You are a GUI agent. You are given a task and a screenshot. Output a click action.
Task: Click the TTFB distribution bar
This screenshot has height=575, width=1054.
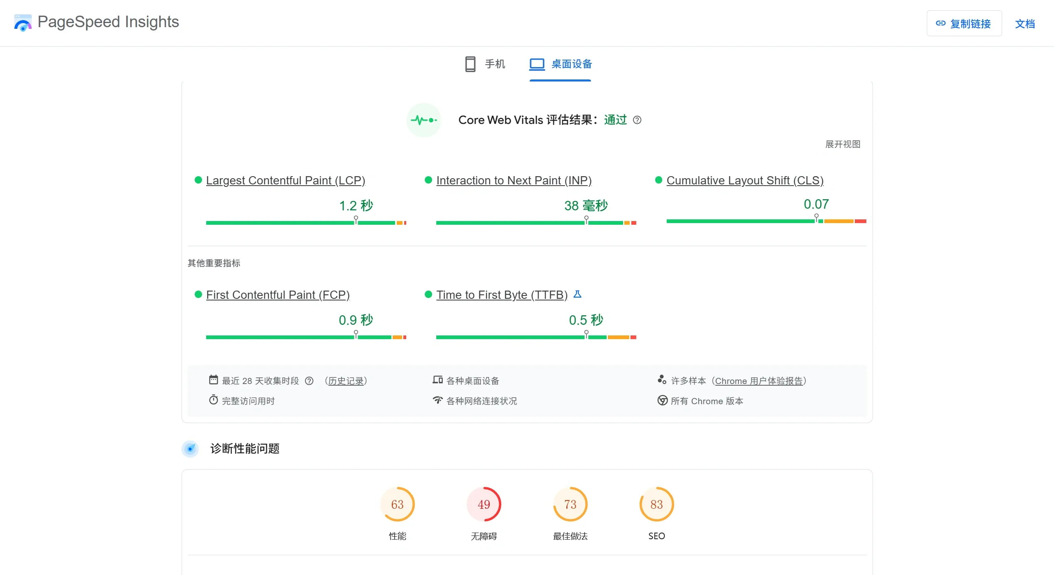click(536, 337)
